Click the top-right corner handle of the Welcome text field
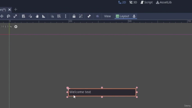This screenshot has width=192, height=108. pos(137,88)
